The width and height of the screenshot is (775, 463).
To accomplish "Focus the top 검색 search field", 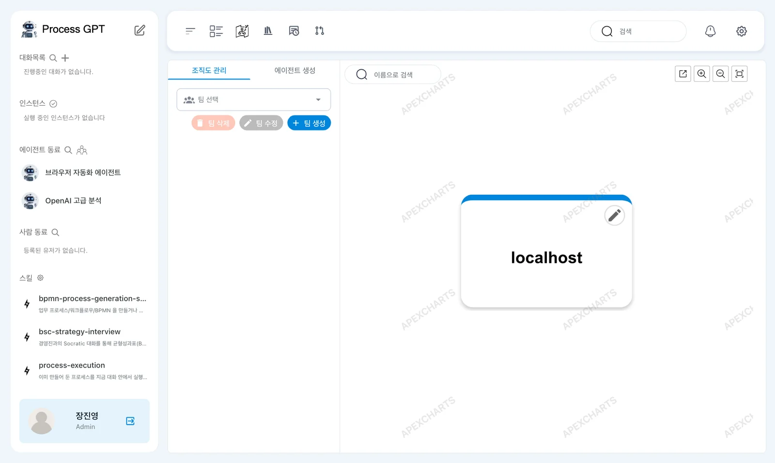I will pos(638,31).
